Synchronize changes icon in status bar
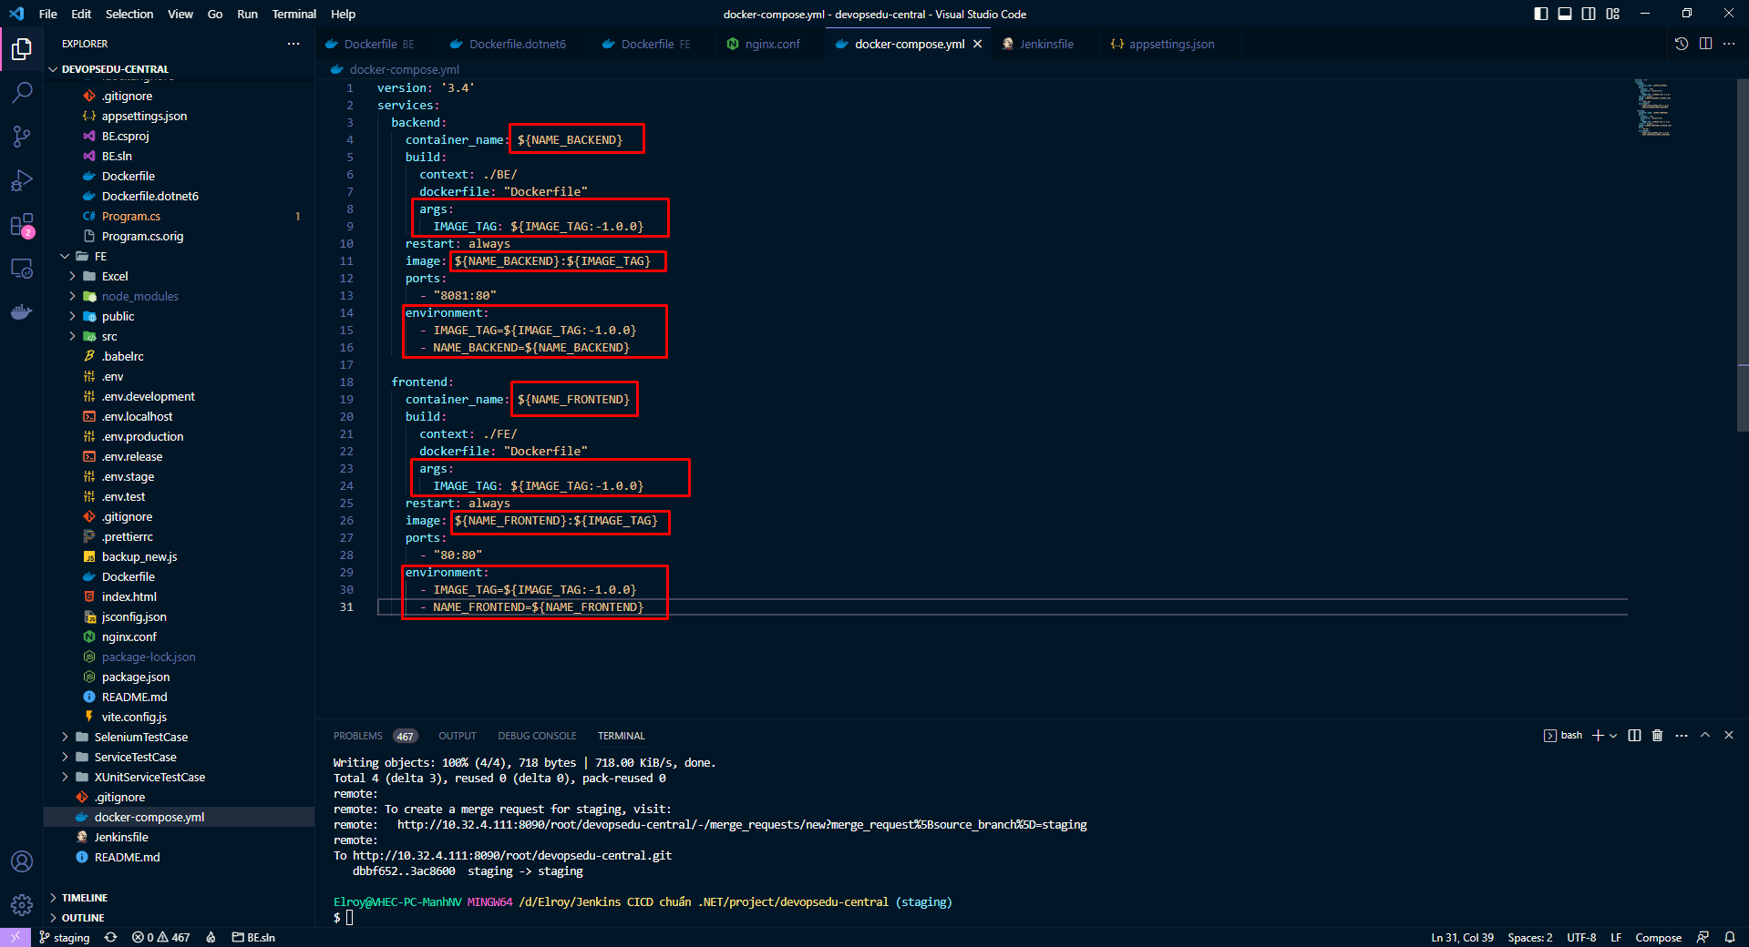The height and width of the screenshot is (947, 1749). tap(110, 937)
